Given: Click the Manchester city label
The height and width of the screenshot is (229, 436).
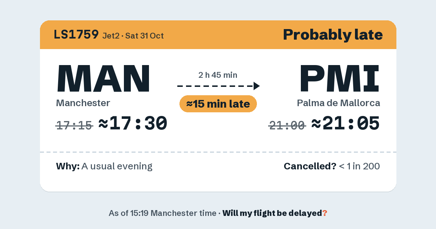Looking at the screenshot, I should pyautogui.click(x=83, y=103).
